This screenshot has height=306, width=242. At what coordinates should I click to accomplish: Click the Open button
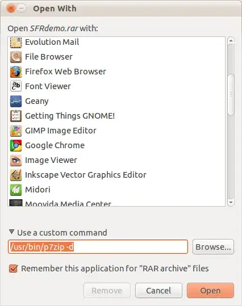pos(210,291)
